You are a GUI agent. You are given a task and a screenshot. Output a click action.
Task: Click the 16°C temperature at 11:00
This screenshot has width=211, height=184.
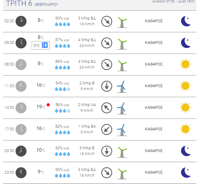[41, 85]
